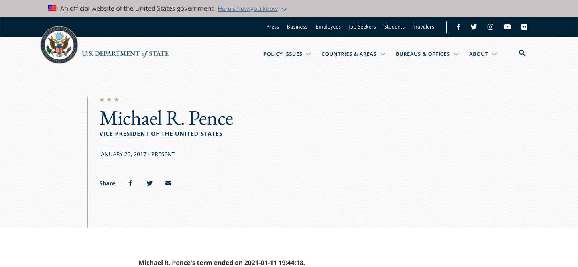Open the About dropdown menu
The height and width of the screenshot is (267, 578).
coord(483,54)
